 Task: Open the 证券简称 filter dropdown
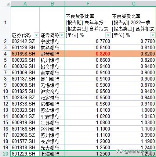(x=62, y=35)
